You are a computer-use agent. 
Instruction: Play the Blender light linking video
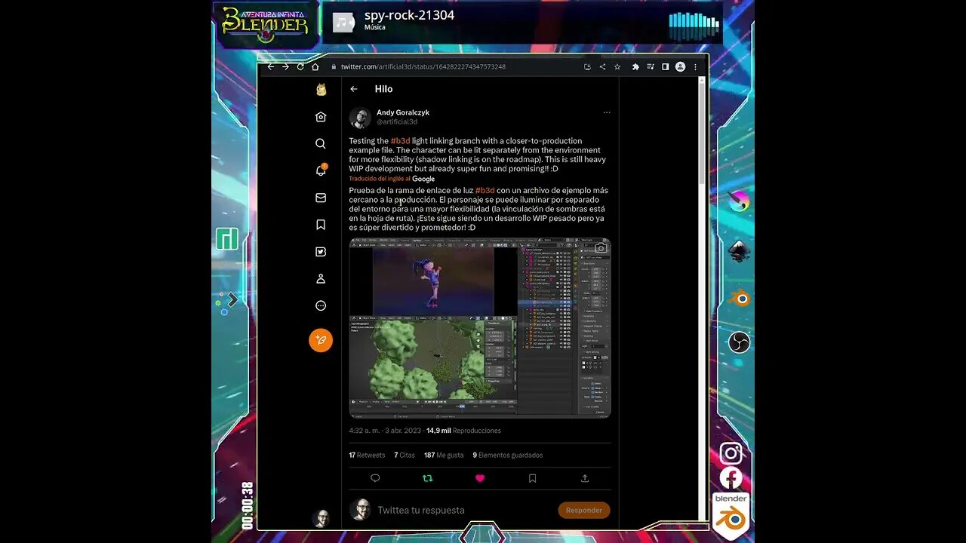point(480,327)
